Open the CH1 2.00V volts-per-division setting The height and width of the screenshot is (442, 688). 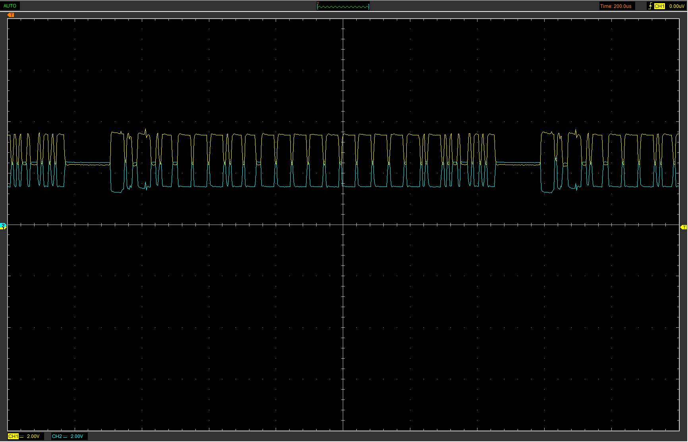click(33, 436)
